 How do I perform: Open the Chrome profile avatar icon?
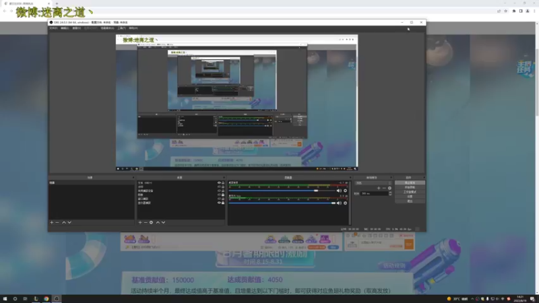[x=528, y=11]
